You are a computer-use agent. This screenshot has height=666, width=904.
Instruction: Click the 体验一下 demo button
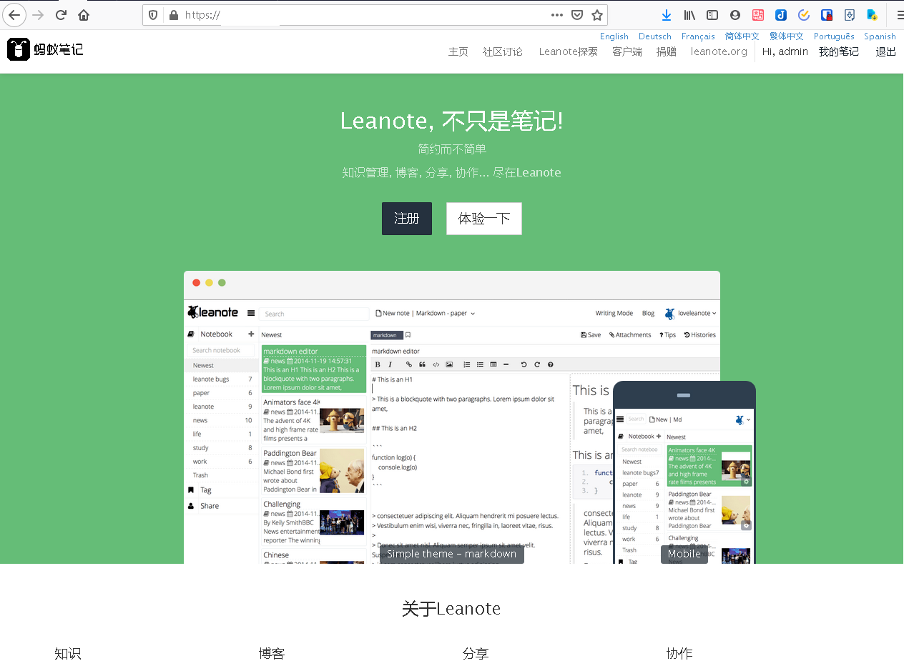point(484,219)
